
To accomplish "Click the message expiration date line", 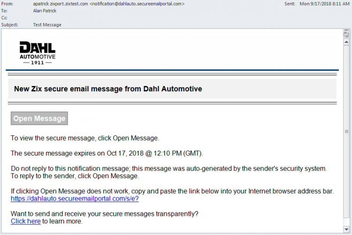I will click(107, 153).
